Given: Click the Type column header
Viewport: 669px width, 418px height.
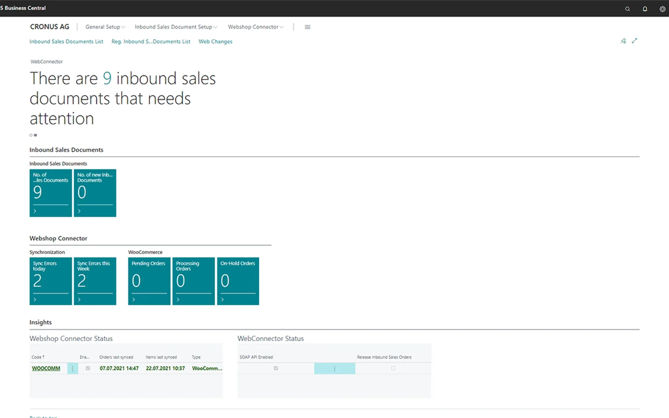Looking at the screenshot, I should 196,357.
